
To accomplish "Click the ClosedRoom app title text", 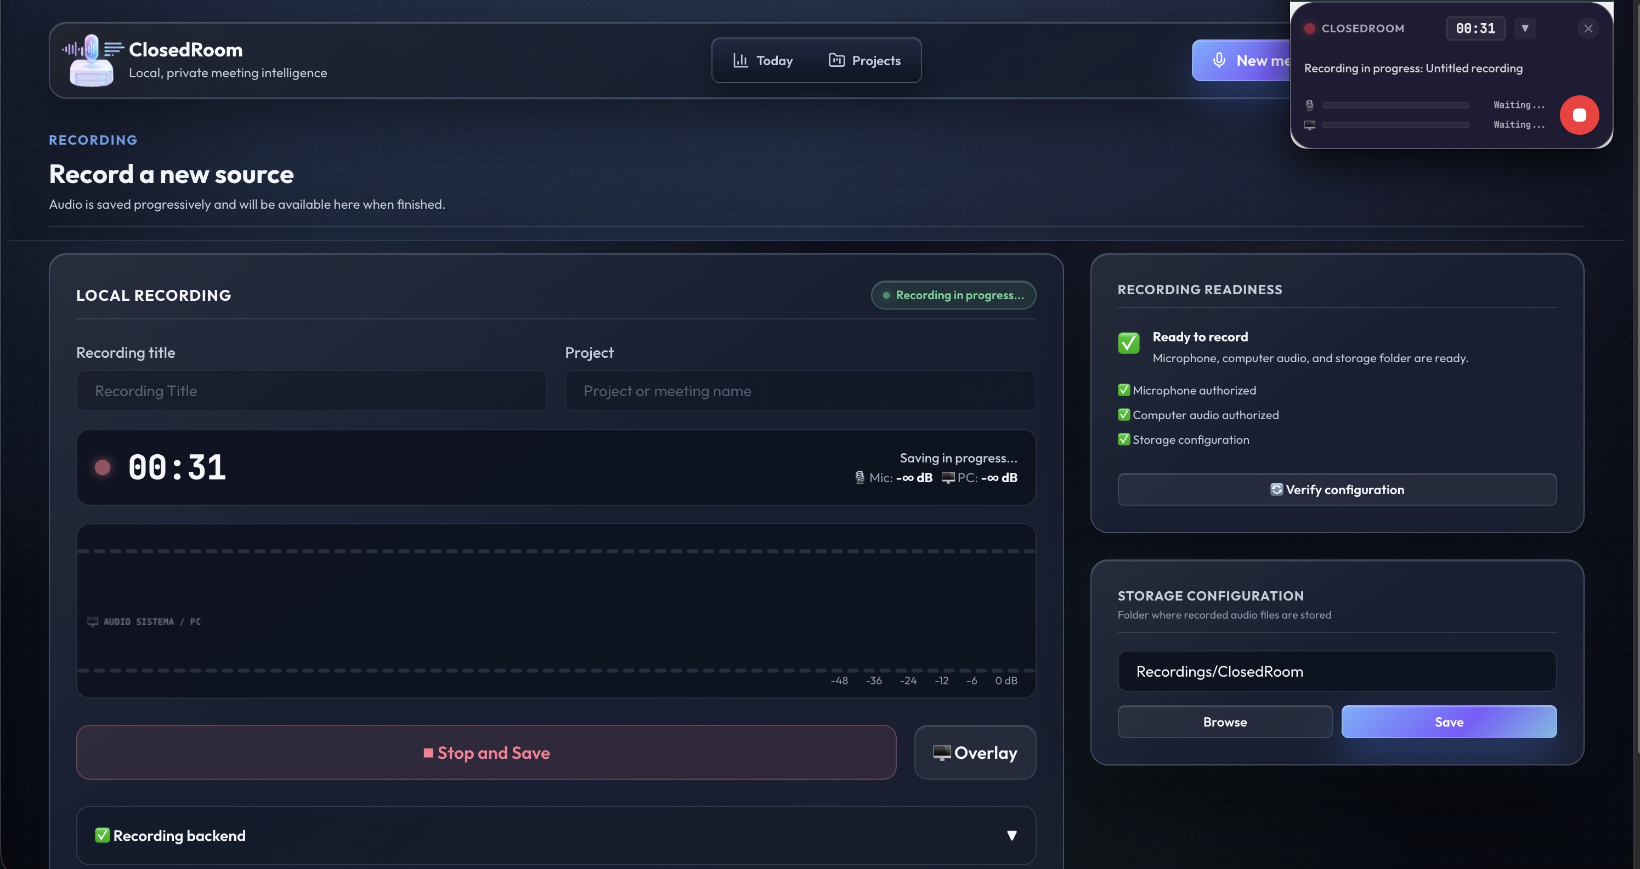I will [x=185, y=50].
